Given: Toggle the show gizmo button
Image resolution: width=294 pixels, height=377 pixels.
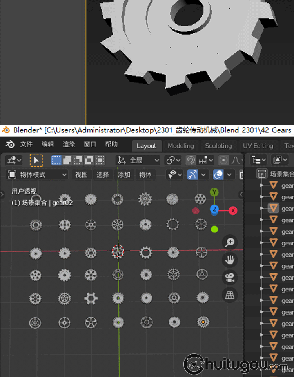Looking at the screenshot, I should [x=192, y=174].
